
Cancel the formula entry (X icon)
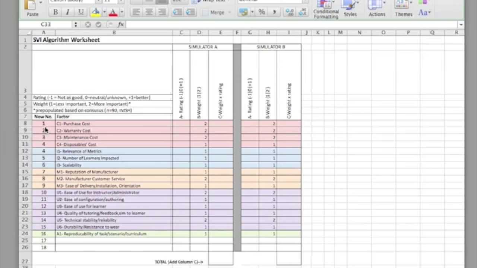coord(88,24)
